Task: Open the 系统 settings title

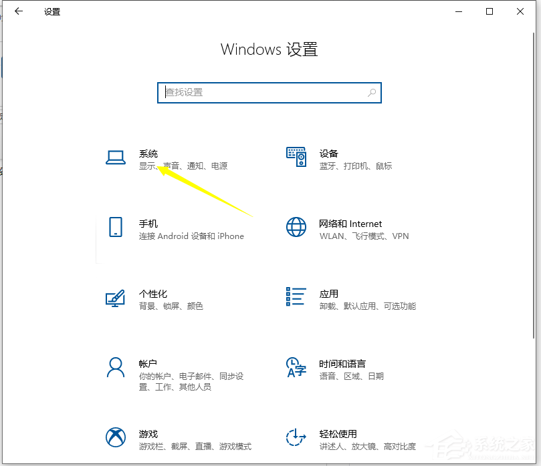Action: pyautogui.click(x=148, y=154)
